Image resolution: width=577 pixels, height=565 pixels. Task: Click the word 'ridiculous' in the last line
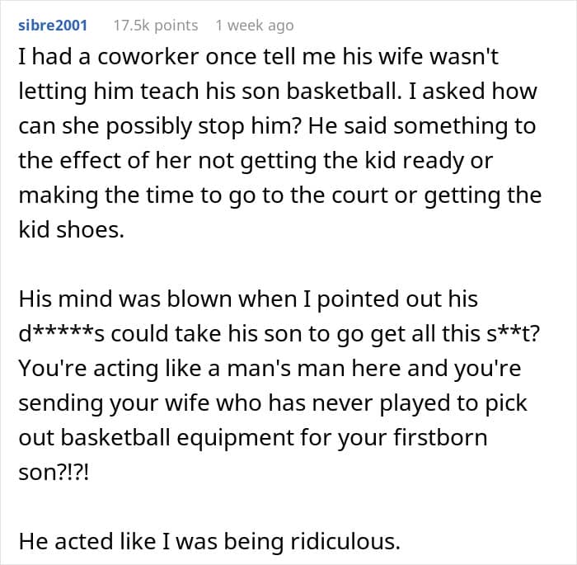pyautogui.click(x=340, y=541)
